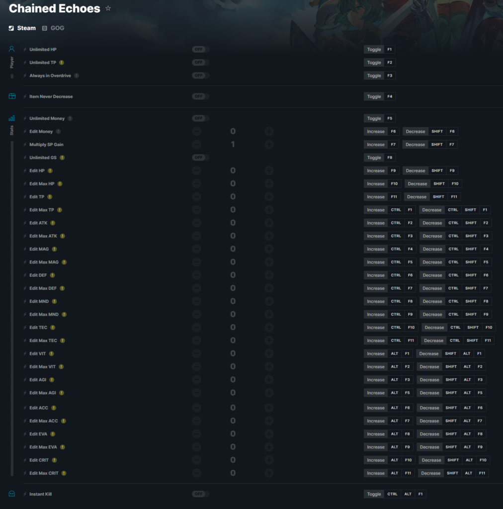
Task: Click the Edit Max EVA value field
Action: click(233, 447)
